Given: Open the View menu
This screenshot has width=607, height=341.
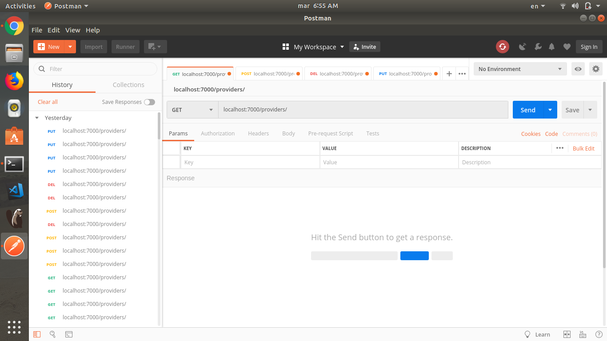Looking at the screenshot, I should coord(73,30).
